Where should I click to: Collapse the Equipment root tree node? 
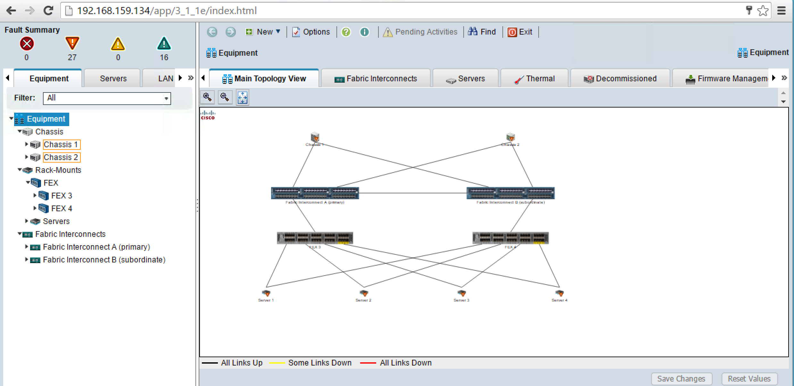click(x=11, y=118)
